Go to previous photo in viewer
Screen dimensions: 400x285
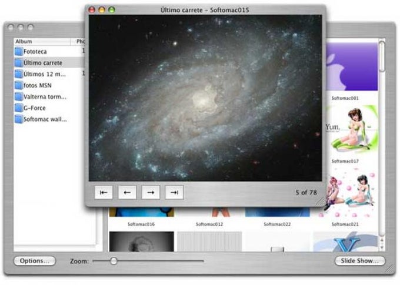[127, 193]
